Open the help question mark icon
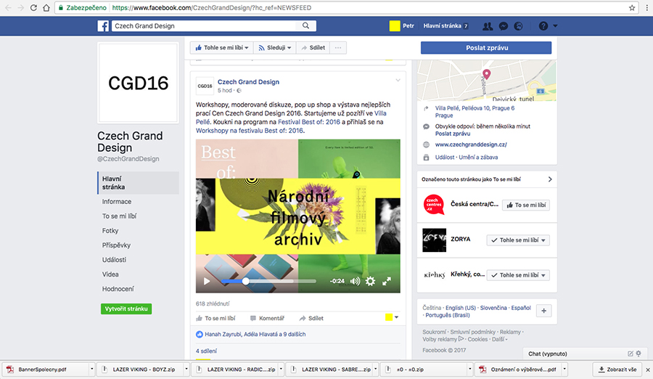This screenshot has height=379, width=653. 543,26
